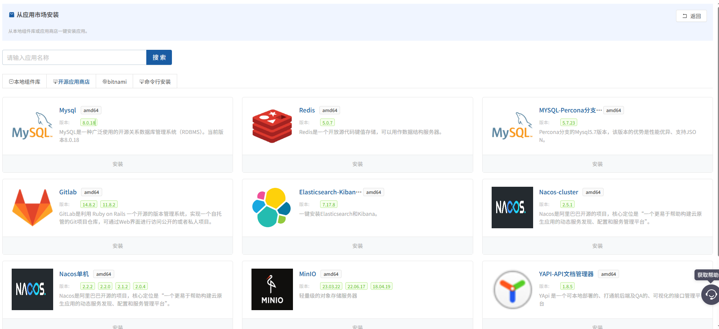Select Nacos单机 version 2.2.0 tag
The image size is (719, 329).
(105, 286)
